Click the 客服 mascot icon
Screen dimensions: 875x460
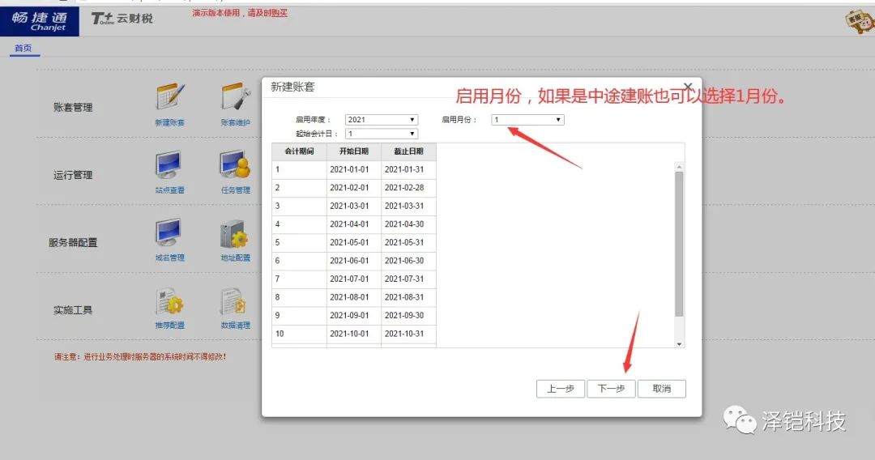coord(857,21)
